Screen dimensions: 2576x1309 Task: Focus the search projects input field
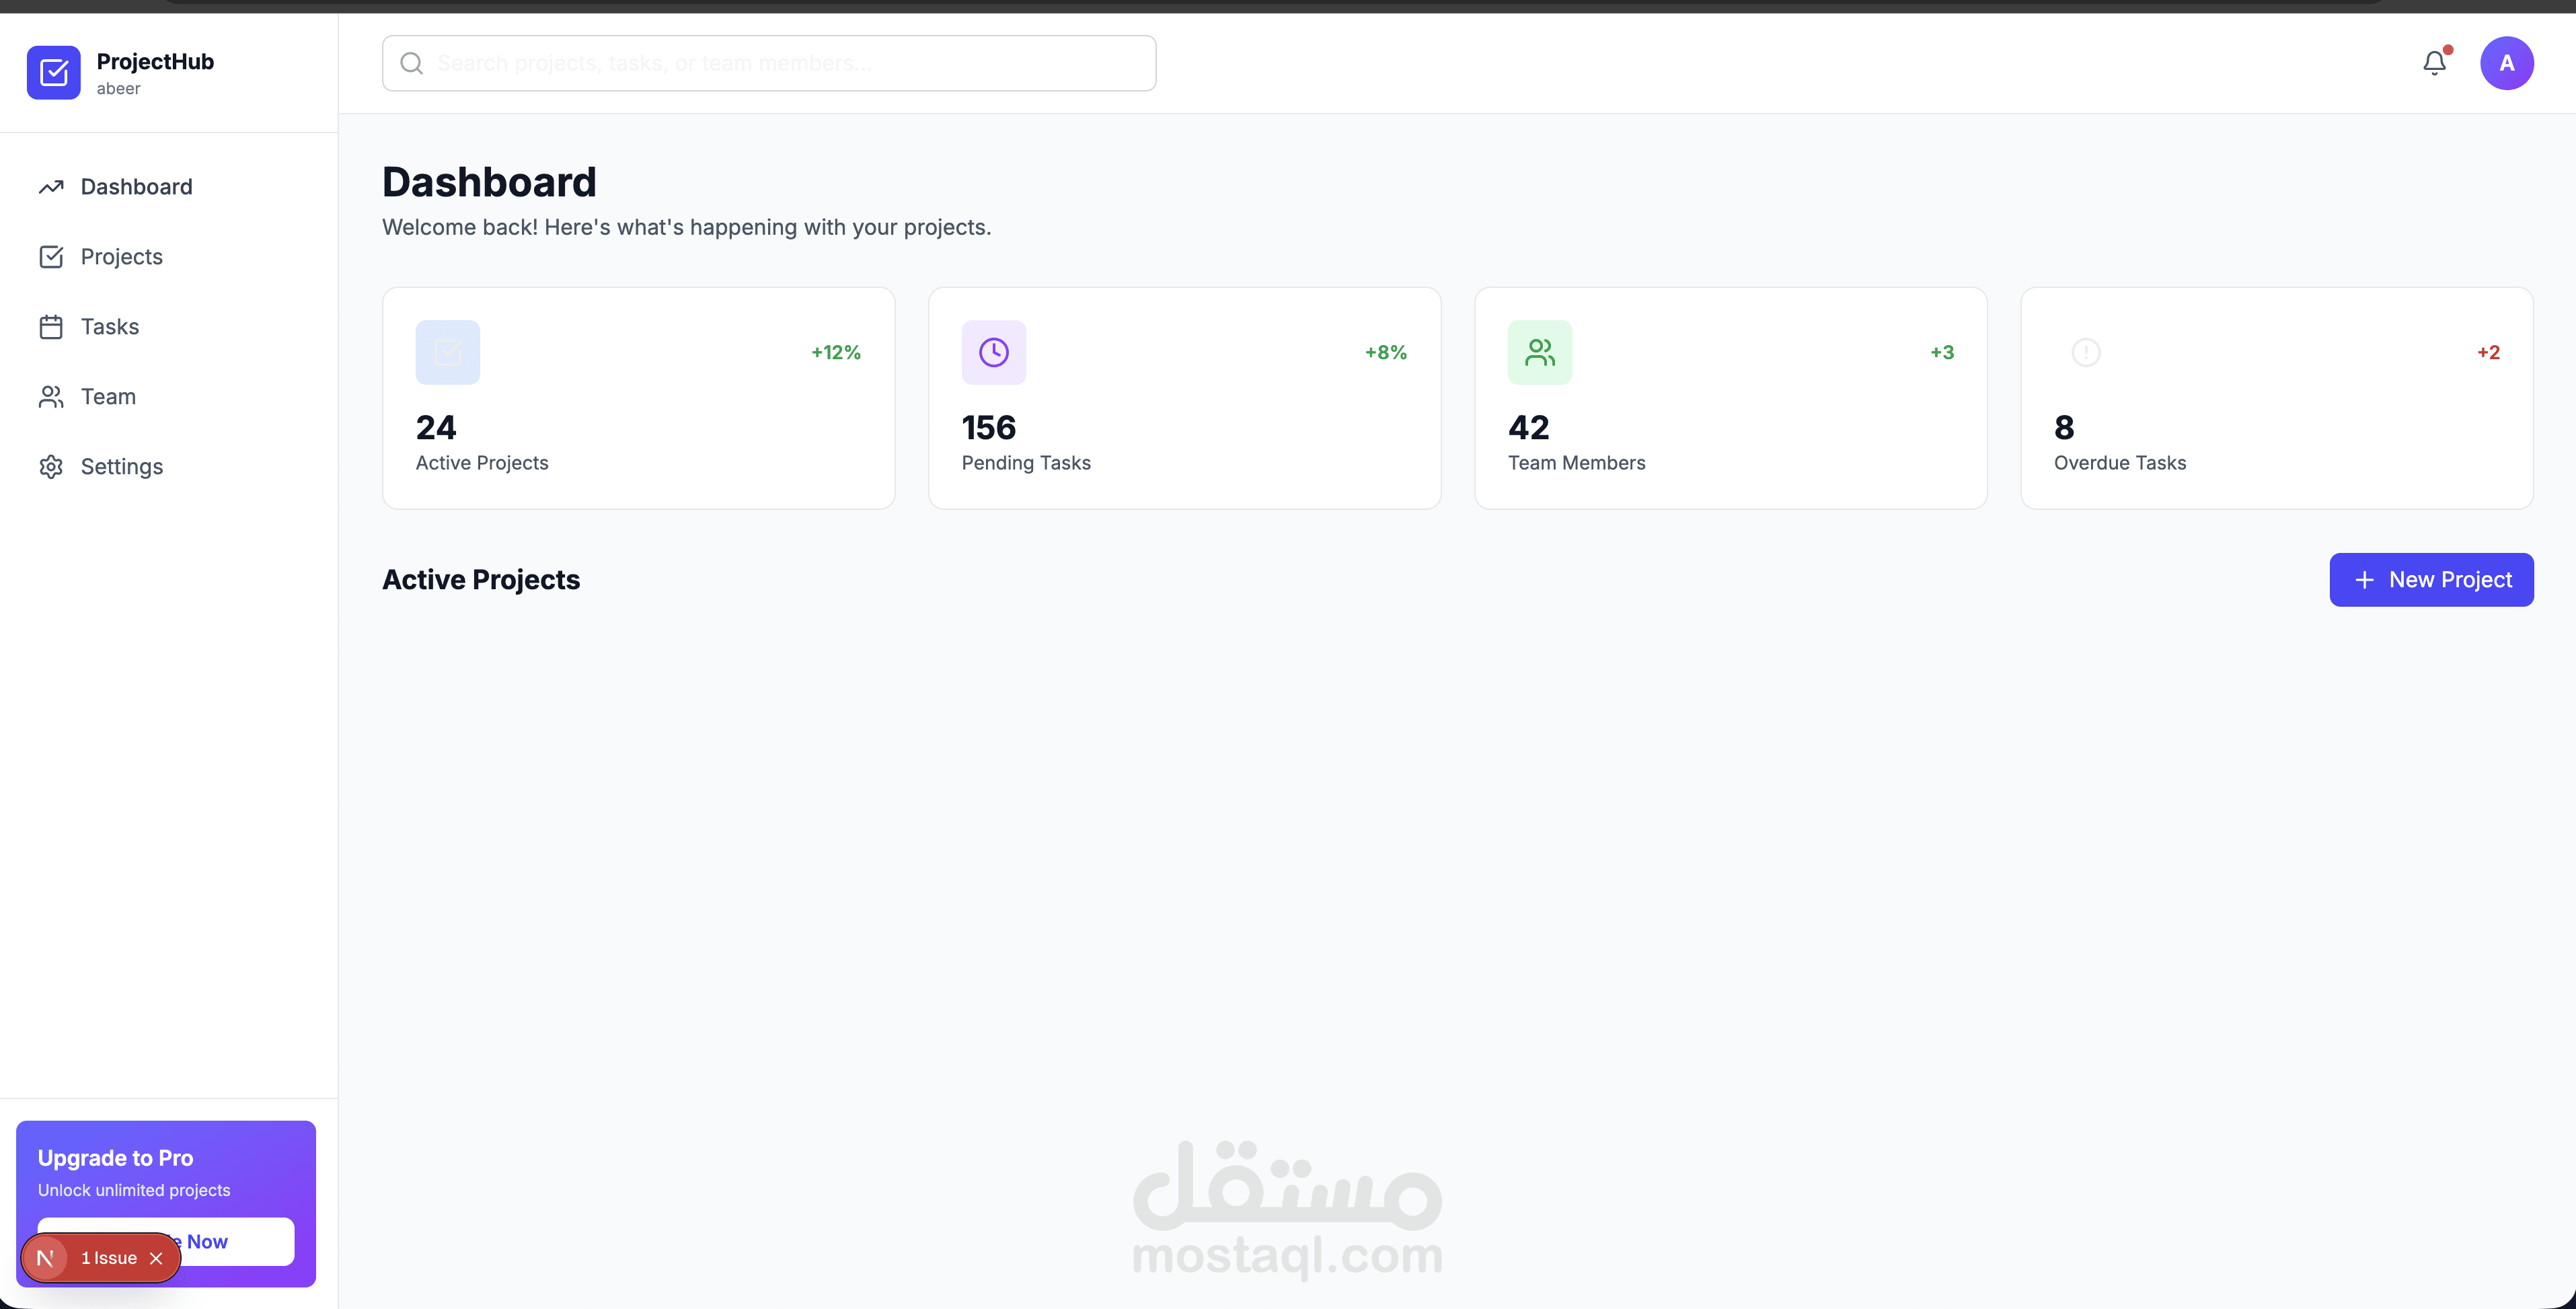click(x=769, y=63)
